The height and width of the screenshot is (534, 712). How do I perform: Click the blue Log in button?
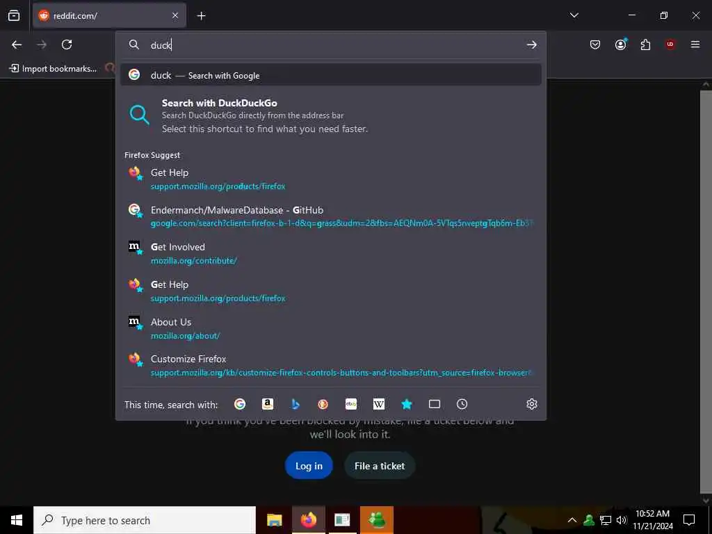(x=309, y=466)
